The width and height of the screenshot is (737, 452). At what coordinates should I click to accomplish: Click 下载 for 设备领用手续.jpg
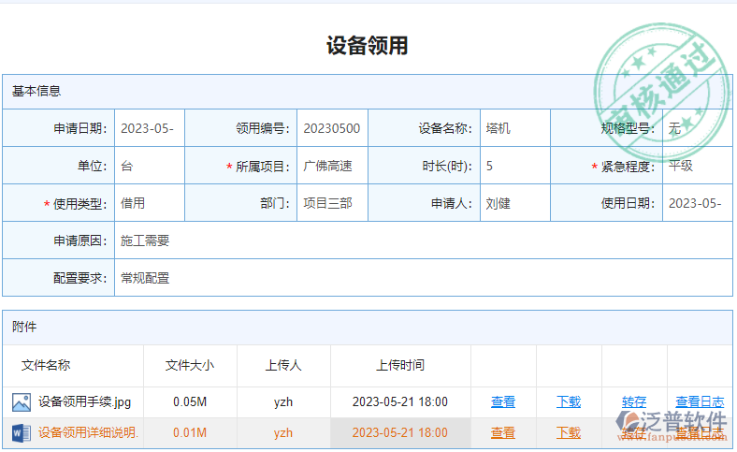point(569,402)
